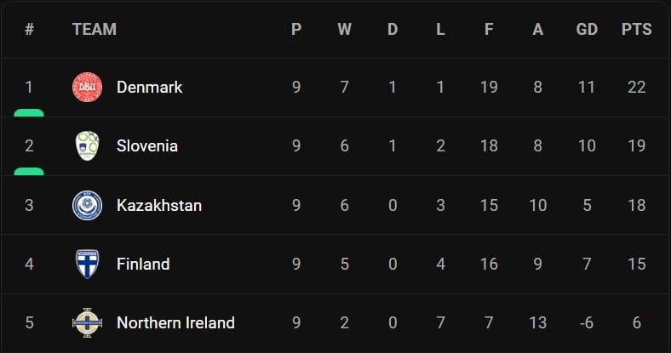Click Northern Ireland's -6 goal difference
Image resolution: width=671 pixels, height=353 pixels.
tap(587, 322)
